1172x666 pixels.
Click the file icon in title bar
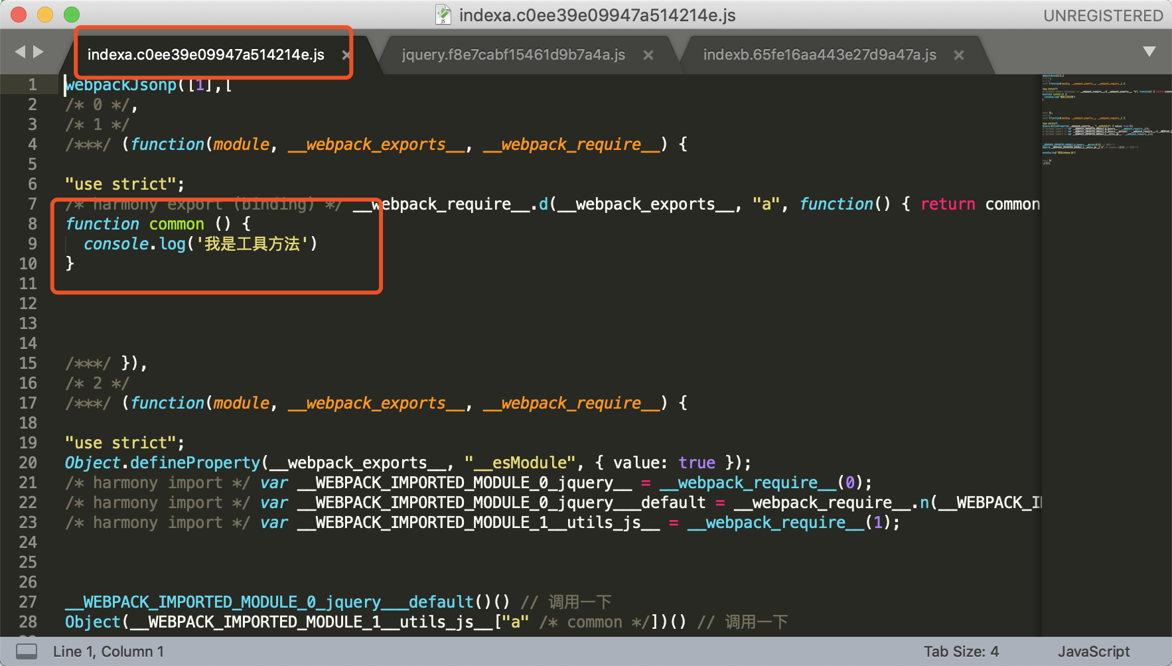(x=443, y=15)
